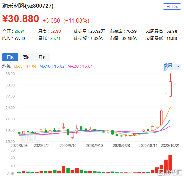Click the 2020/10/14 date axis label

click(x=148, y=146)
